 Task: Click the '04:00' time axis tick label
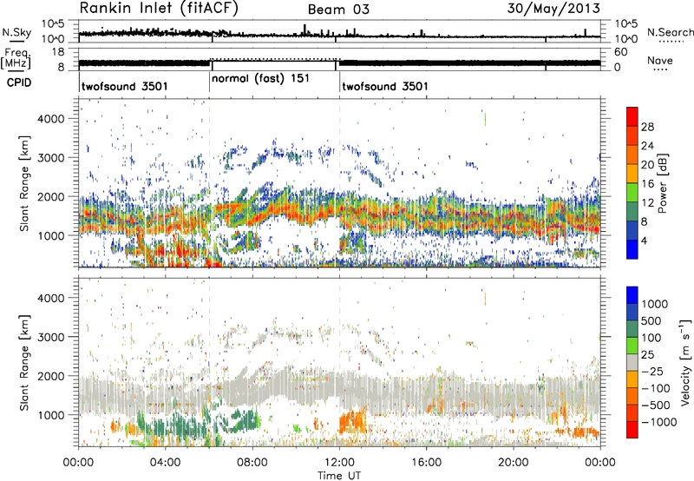coord(166,463)
